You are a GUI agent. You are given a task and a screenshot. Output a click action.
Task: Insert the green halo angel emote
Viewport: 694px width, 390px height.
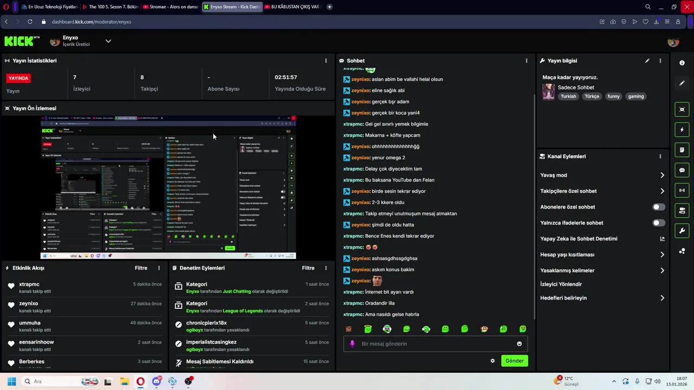point(368,329)
